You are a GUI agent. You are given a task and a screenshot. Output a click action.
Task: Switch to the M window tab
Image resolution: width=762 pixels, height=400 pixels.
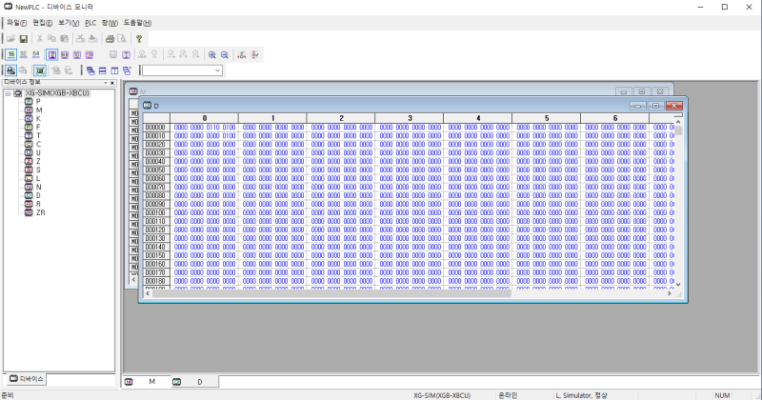click(x=146, y=382)
